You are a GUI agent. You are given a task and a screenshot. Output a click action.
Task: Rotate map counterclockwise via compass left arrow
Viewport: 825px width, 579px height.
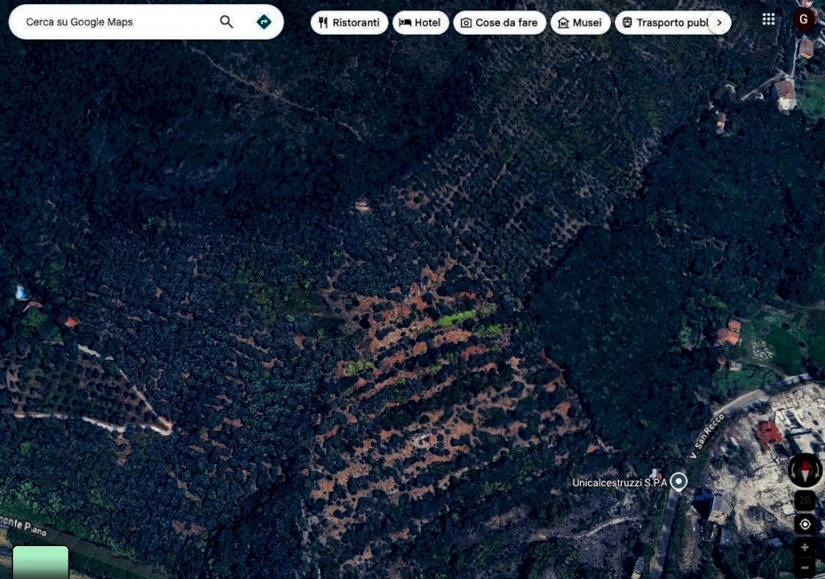(x=793, y=469)
